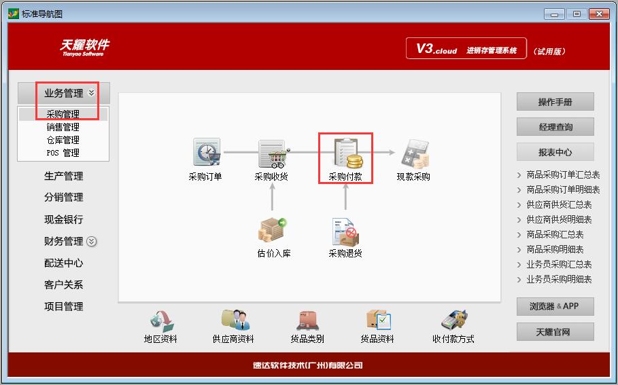Click the 收付款方式 text label
Screen dimensions: 618x385
point(453,339)
